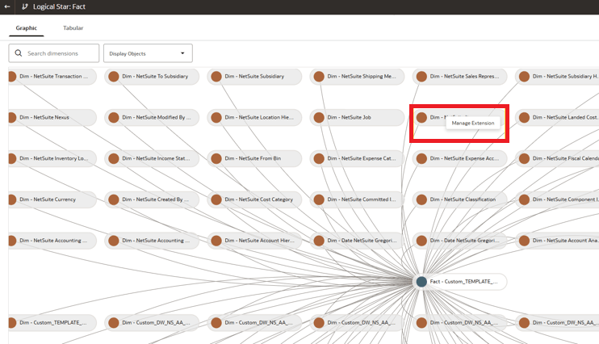The image size is (599, 344).
Task: Select the Fact - Custom_TEMPLATE_ label
Action: pos(463,281)
